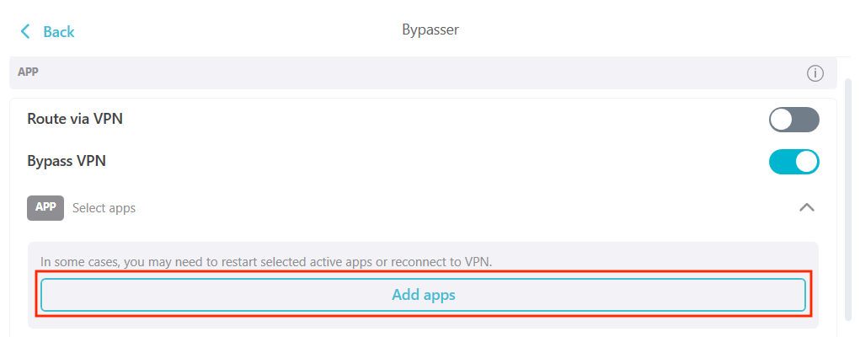860x337 pixels.
Task: Click the restart active apps notice text
Action: [260, 262]
